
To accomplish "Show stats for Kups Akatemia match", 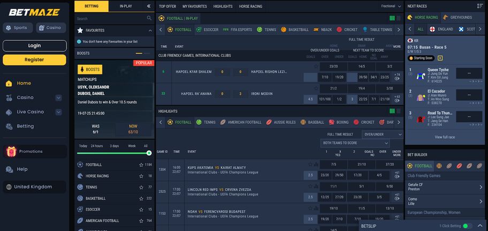I will 316,165.
